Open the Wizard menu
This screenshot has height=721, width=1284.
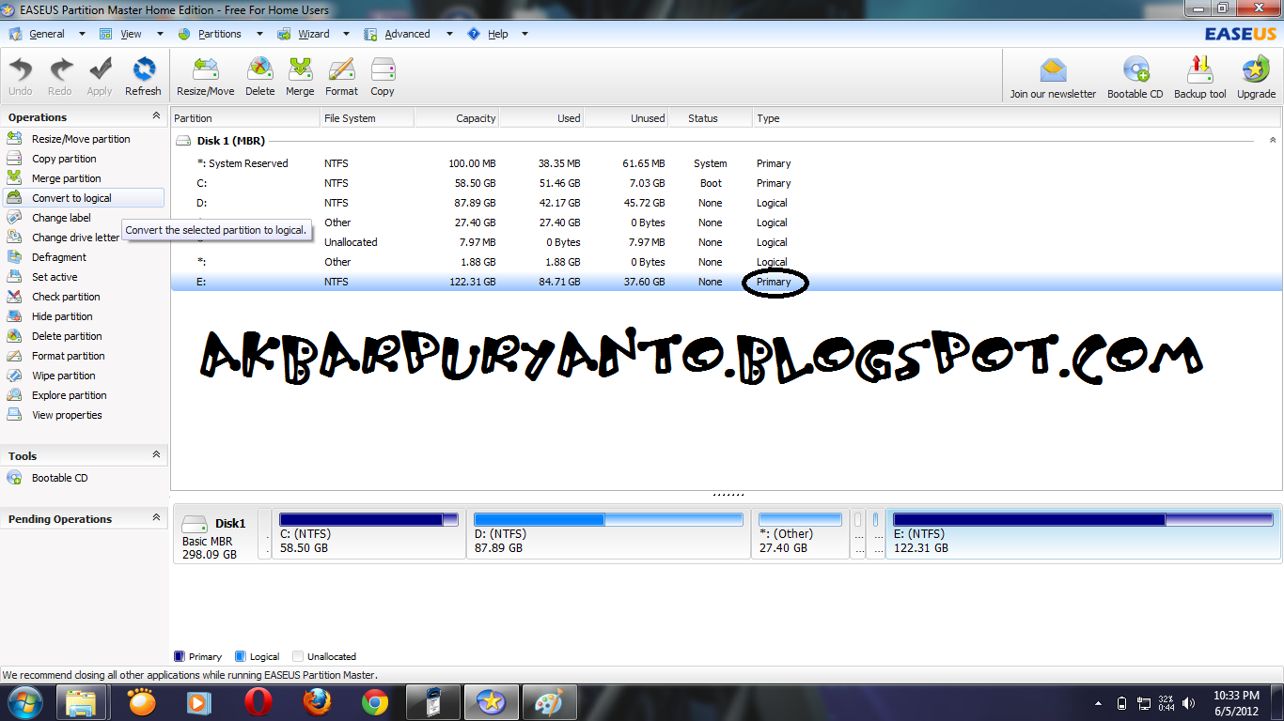click(314, 33)
